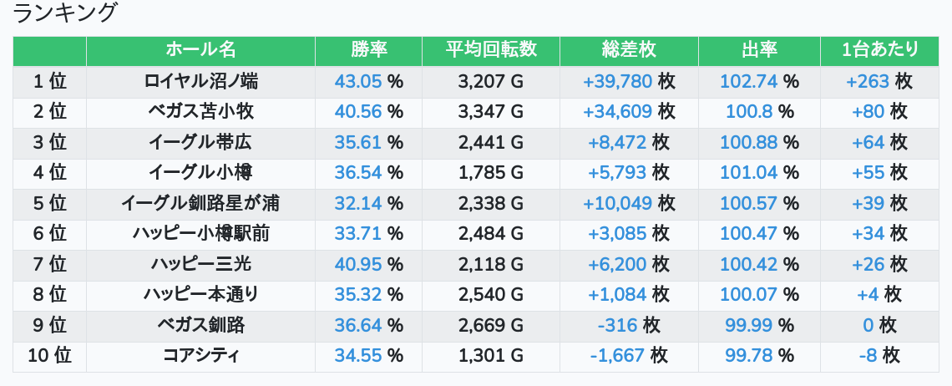Click the イーグル釧路星が浦 hall name
This screenshot has width=952, height=386.
coord(200,203)
